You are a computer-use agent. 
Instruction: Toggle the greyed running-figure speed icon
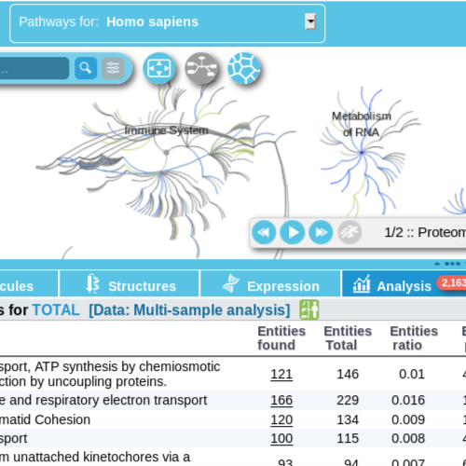click(x=349, y=232)
